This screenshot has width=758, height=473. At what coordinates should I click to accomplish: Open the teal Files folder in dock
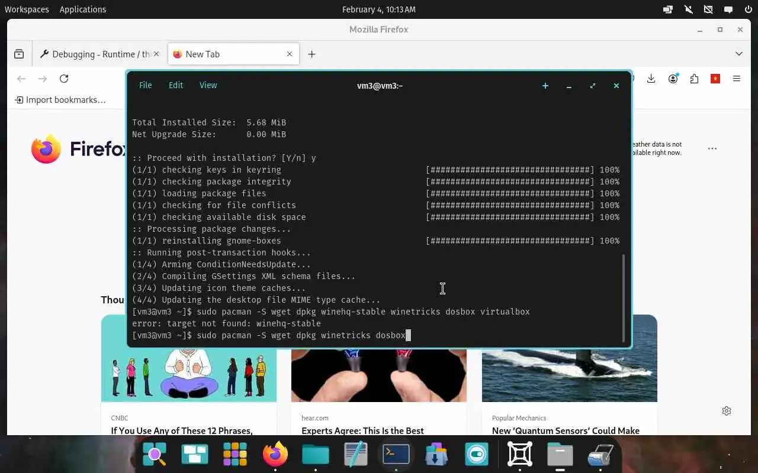[316, 454]
